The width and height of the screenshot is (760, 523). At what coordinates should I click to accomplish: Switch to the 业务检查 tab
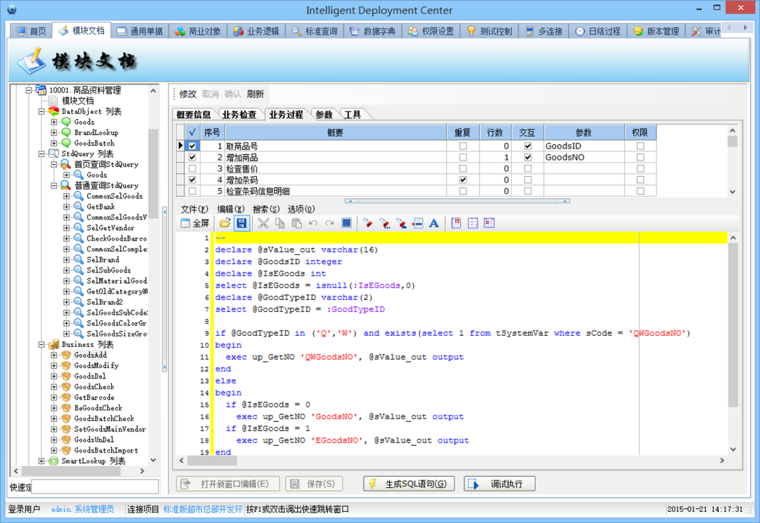239,115
